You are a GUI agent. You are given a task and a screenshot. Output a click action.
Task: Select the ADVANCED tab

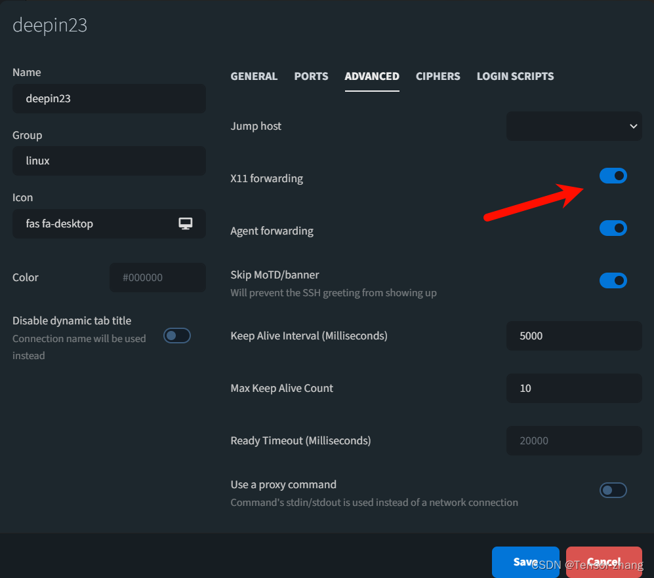(x=372, y=76)
